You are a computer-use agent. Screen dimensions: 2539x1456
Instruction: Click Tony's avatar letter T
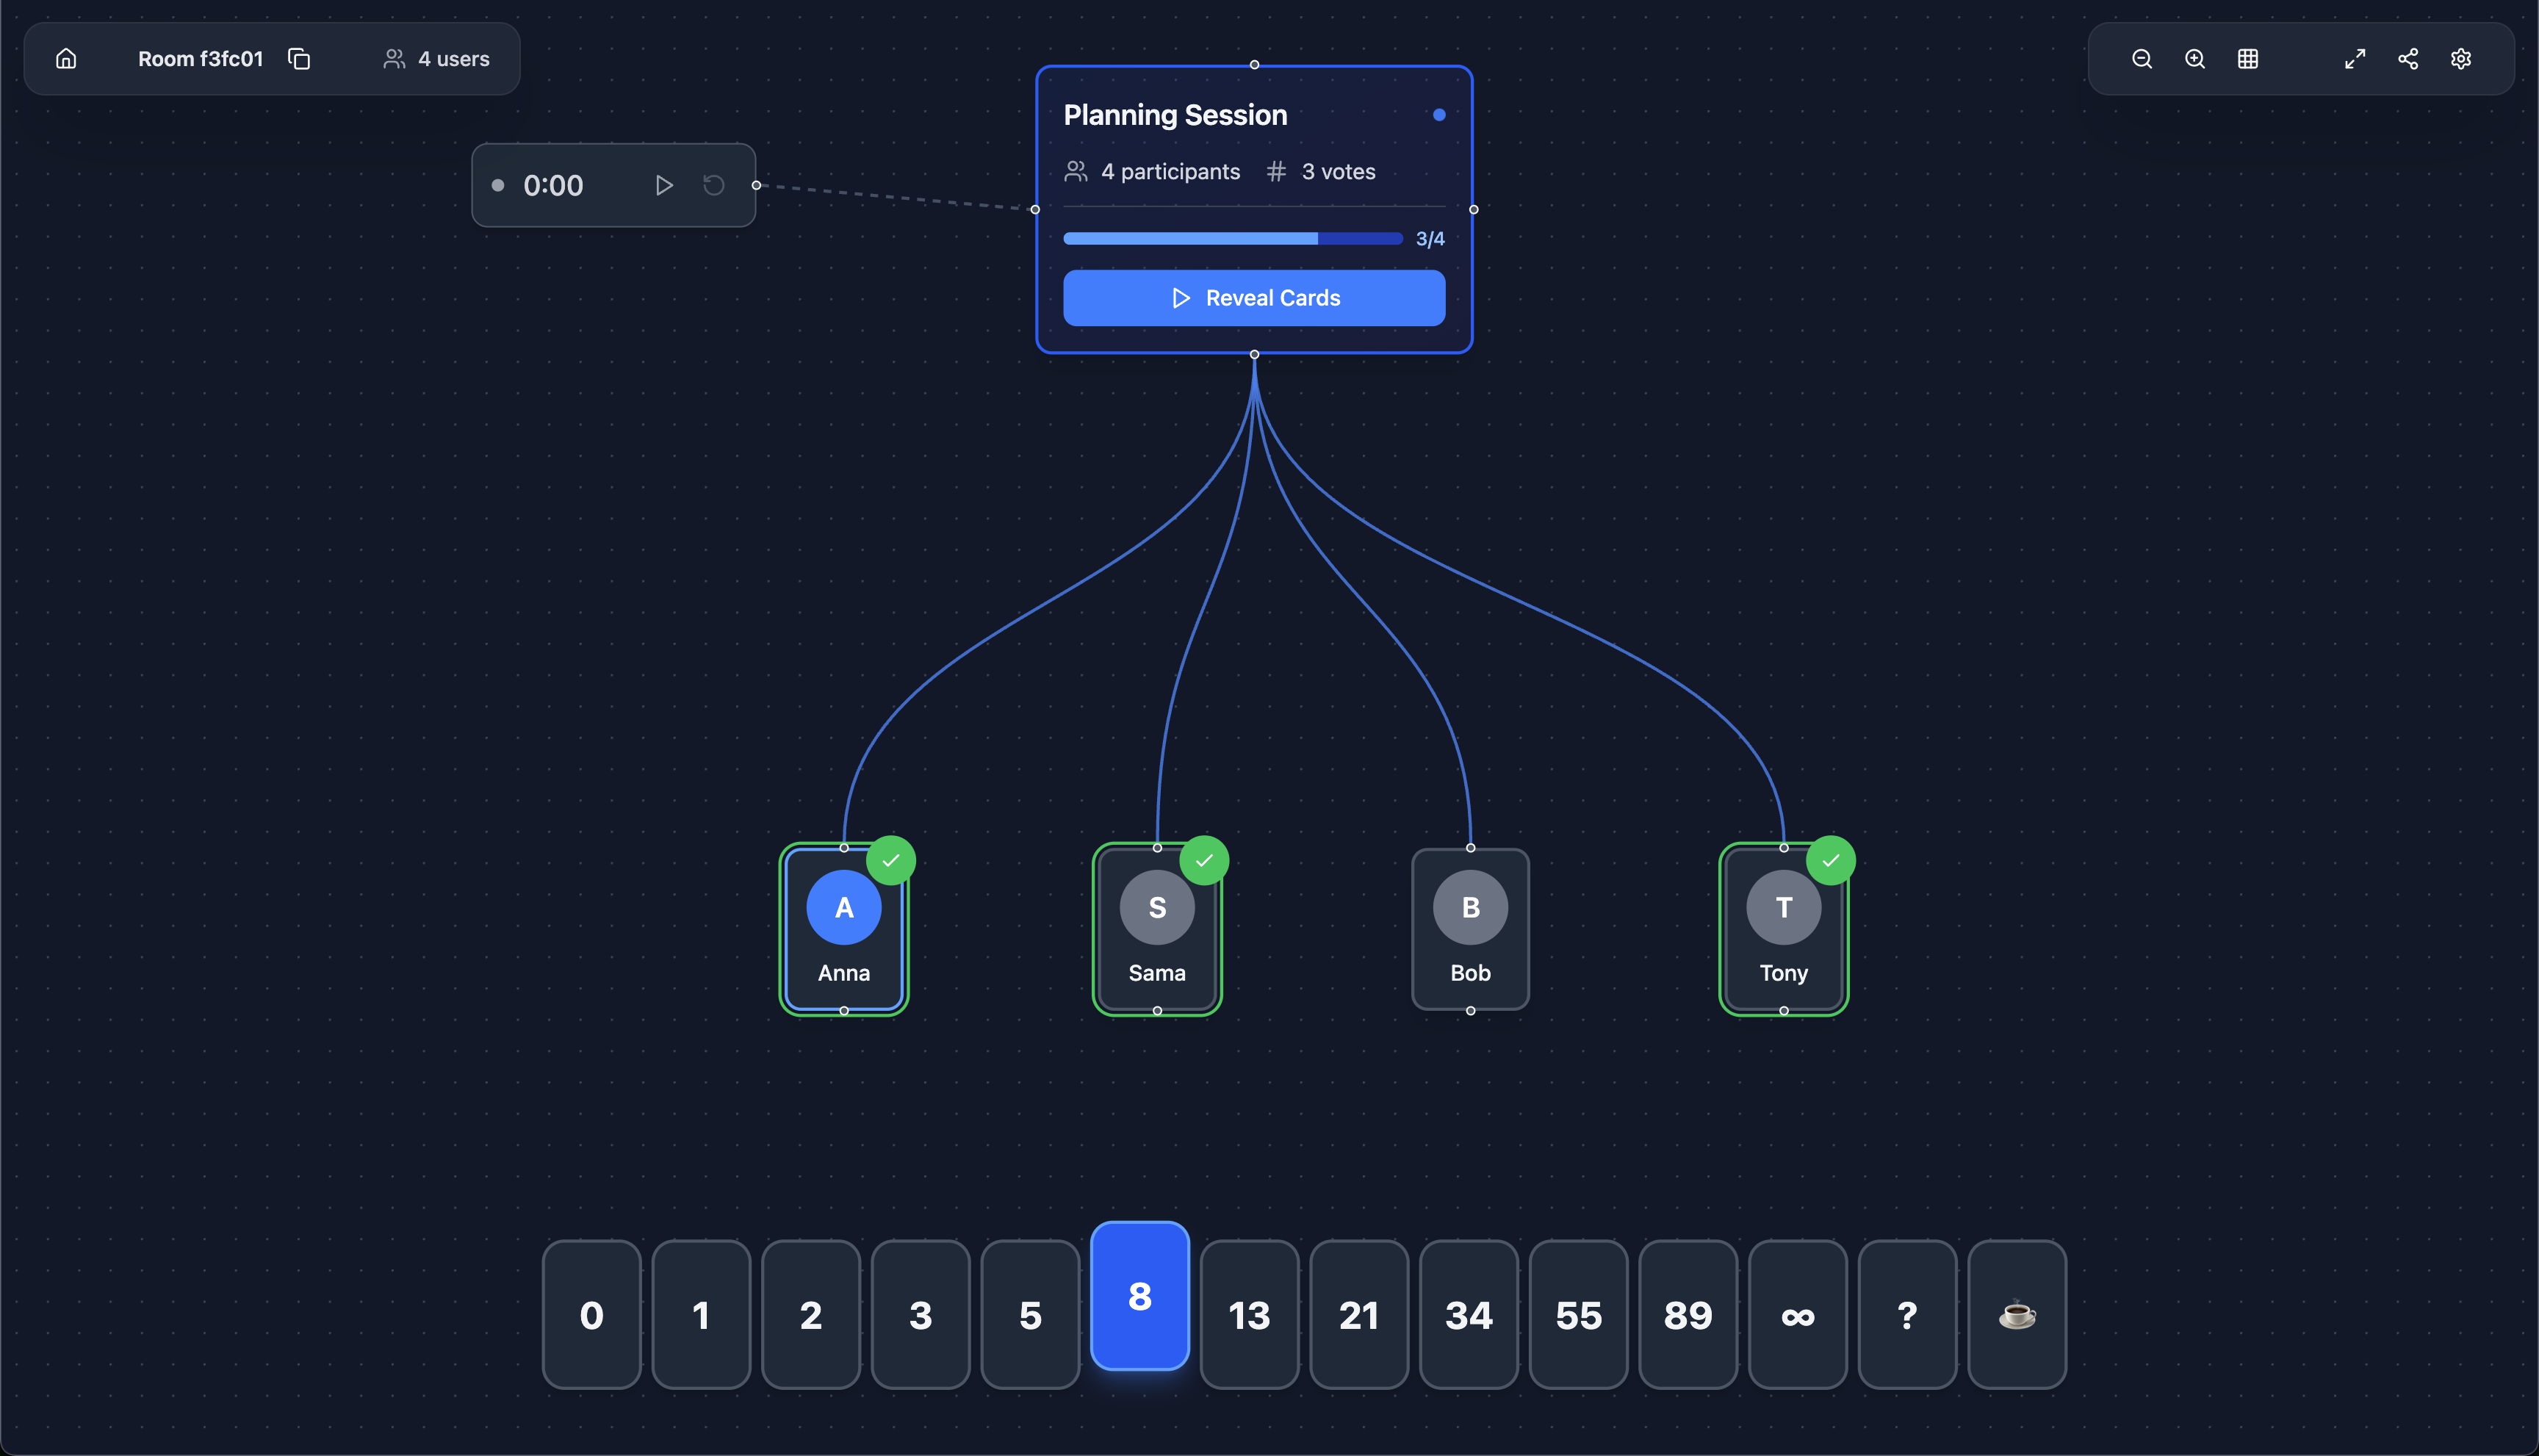(x=1783, y=907)
